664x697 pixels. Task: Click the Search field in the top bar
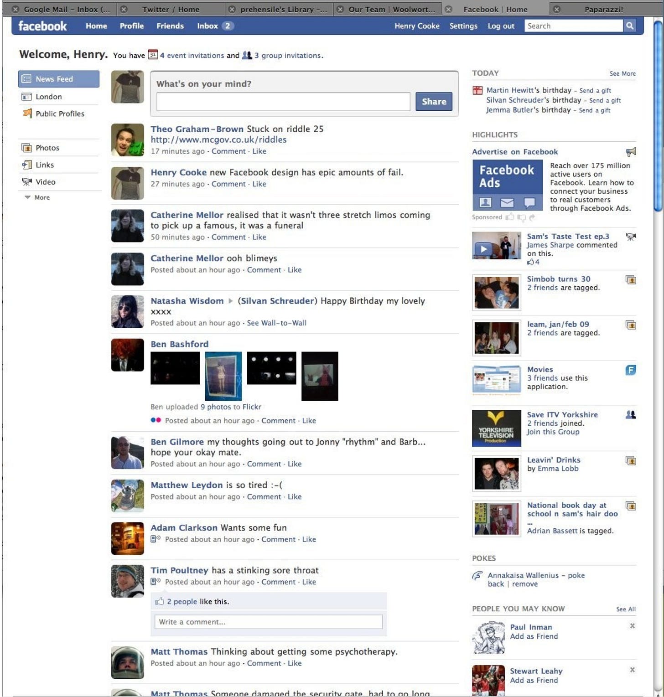click(574, 26)
